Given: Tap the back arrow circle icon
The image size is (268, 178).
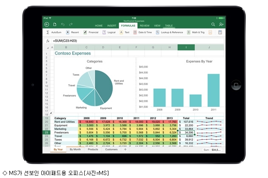Looking at the screenshot, I should pos(47,24).
